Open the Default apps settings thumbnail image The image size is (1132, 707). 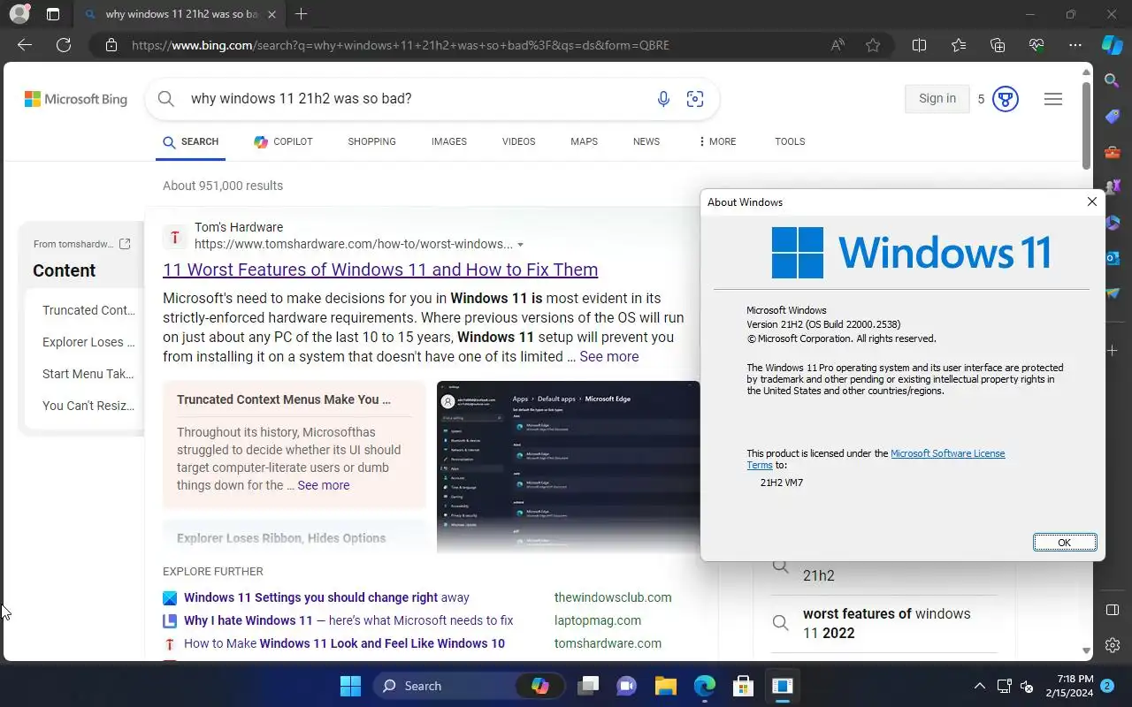pyautogui.click(x=569, y=467)
